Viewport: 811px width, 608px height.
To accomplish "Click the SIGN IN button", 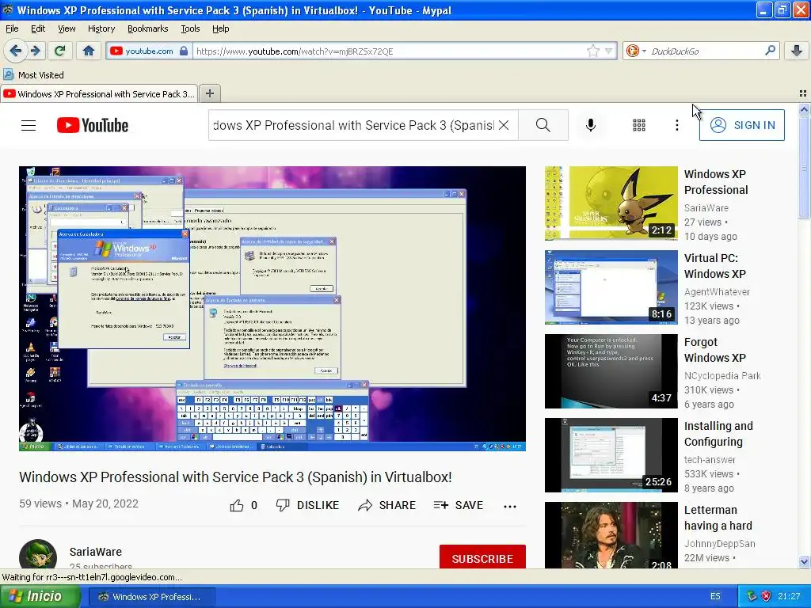I will pos(741,125).
